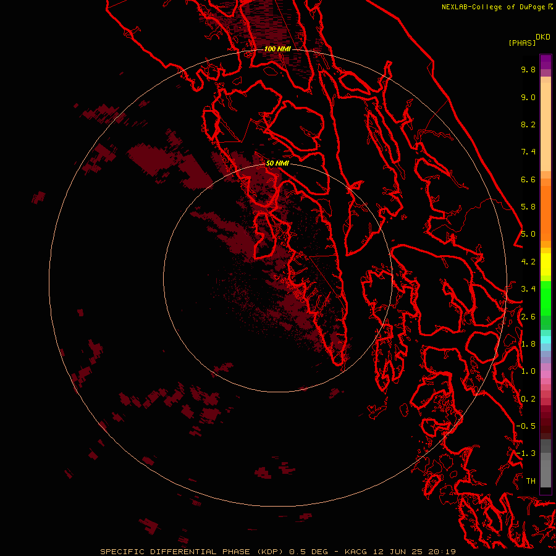This screenshot has height=556, width=556.
Task: Pick the bright green color bar segment
Action: (x=545, y=299)
